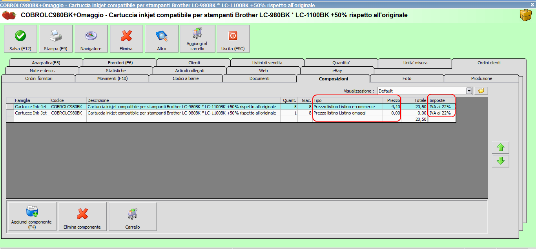Switch to the Foto tab
Screen dimensions: 536x249
(x=407, y=78)
